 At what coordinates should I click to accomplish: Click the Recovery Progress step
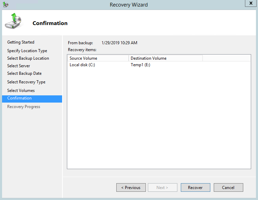click(x=24, y=107)
